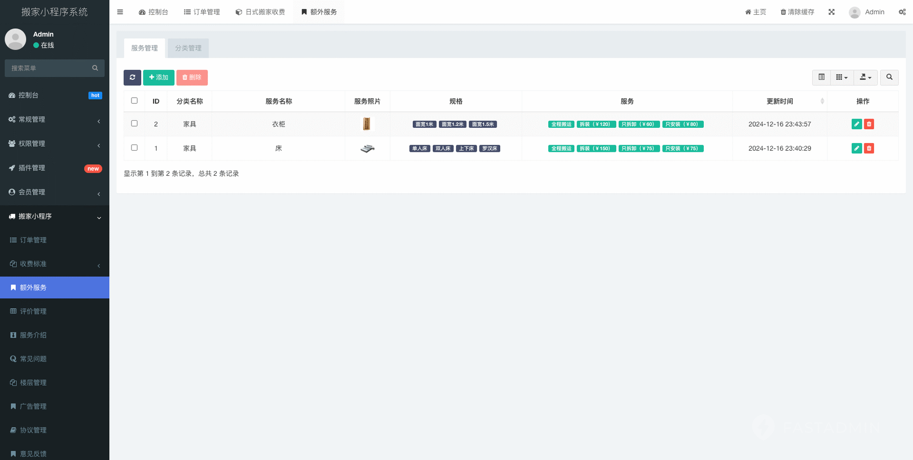Image resolution: width=913 pixels, height=460 pixels.
Task: Sort by 更新时间 column header
Action: (x=780, y=101)
